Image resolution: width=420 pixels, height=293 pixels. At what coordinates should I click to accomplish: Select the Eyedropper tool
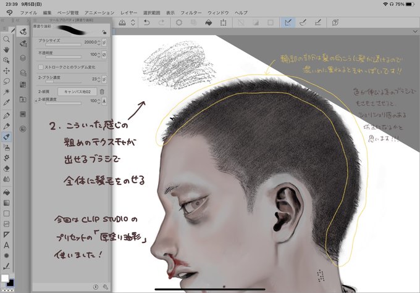click(6, 102)
